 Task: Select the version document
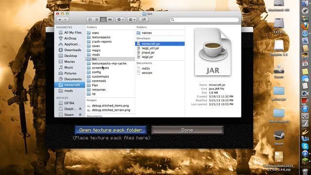pyautogui.click(x=144, y=73)
